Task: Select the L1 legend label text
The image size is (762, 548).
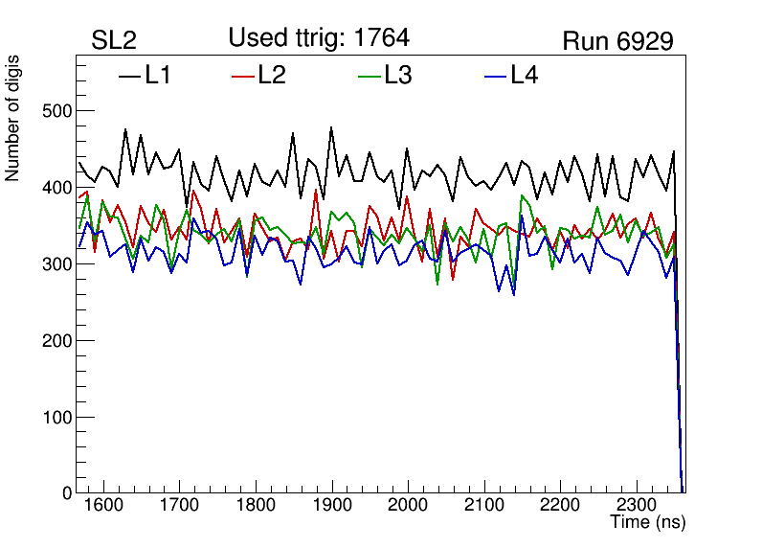Action: (x=158, y=76)
